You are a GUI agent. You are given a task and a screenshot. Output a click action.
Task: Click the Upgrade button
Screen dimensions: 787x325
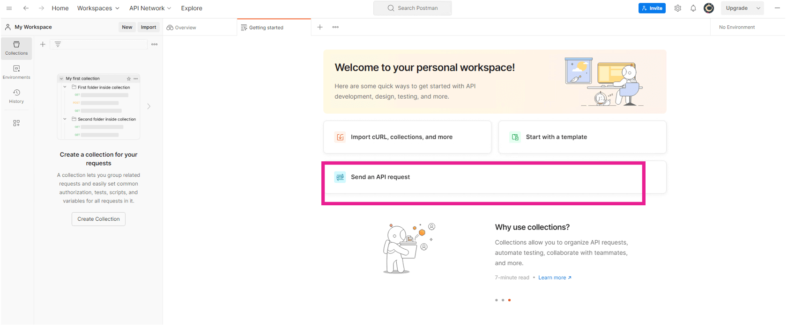pos(737,8)
